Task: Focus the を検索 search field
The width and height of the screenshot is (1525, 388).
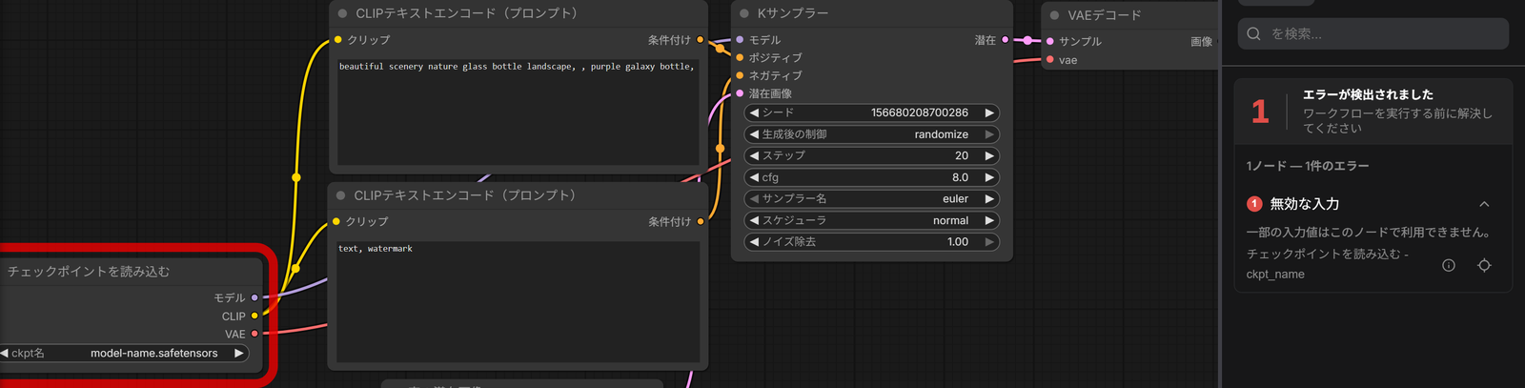Action: (1372, 33)
